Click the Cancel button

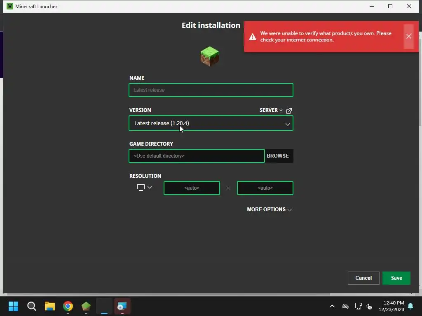363,278
